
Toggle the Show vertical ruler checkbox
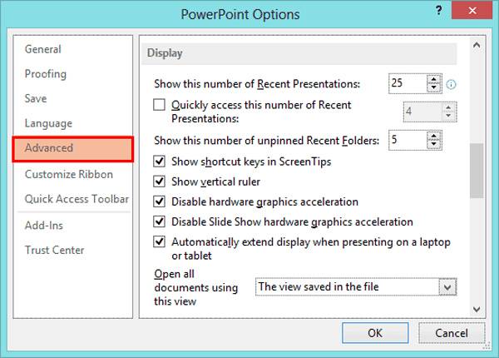click(x=161, y=181)
